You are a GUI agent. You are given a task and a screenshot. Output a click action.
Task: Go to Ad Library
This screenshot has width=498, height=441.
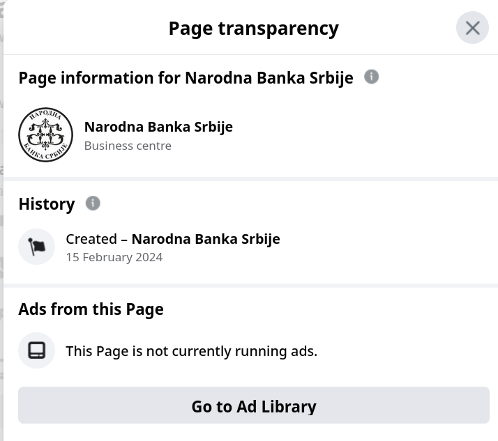(x=254, y=405)
